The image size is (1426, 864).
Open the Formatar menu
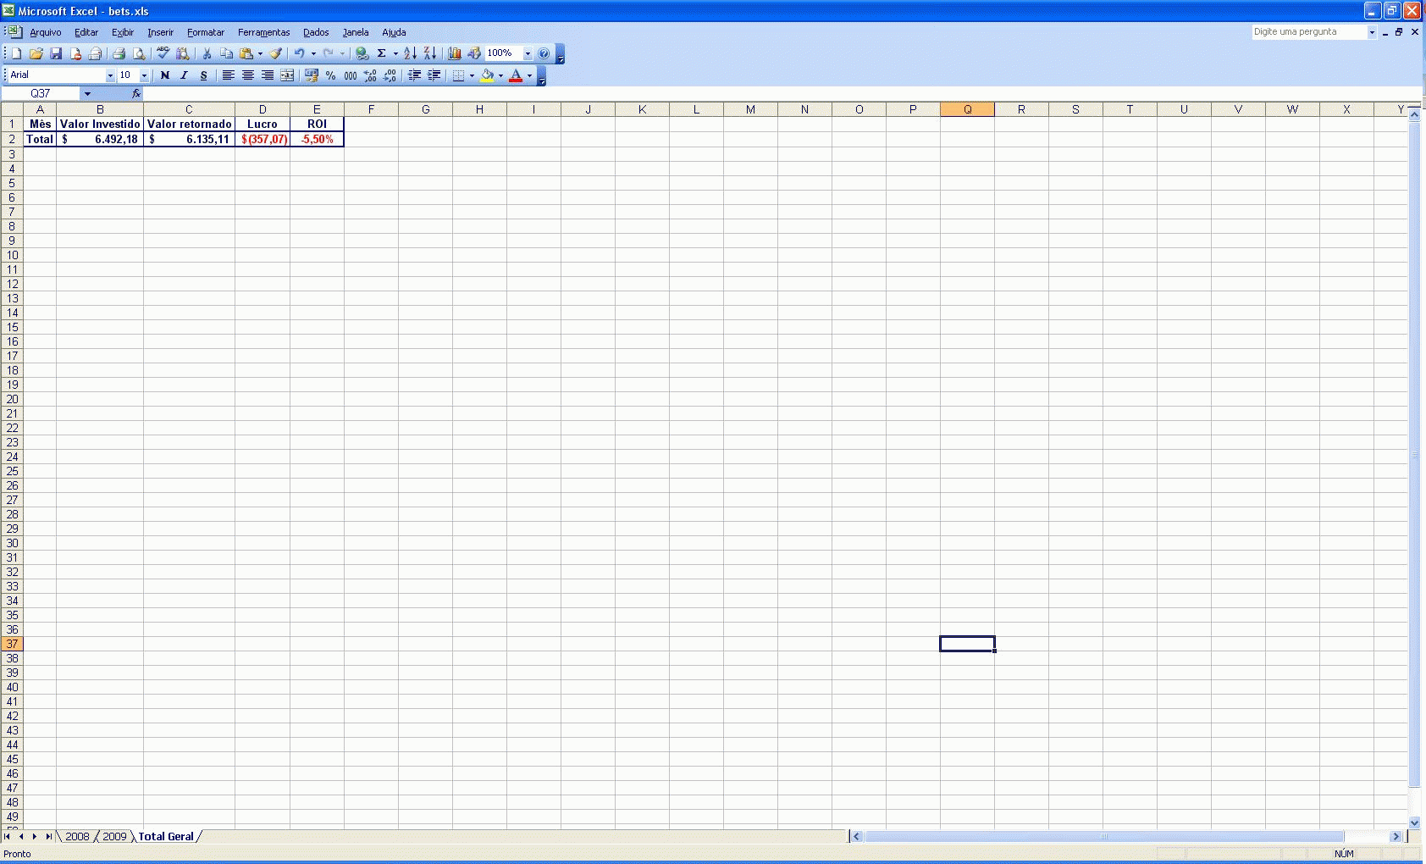[x=206, y=32]
